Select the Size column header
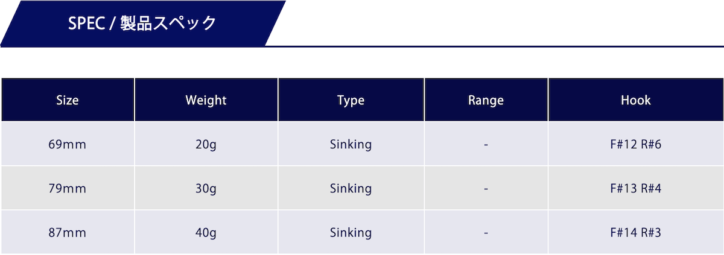 tap(68, 100)
